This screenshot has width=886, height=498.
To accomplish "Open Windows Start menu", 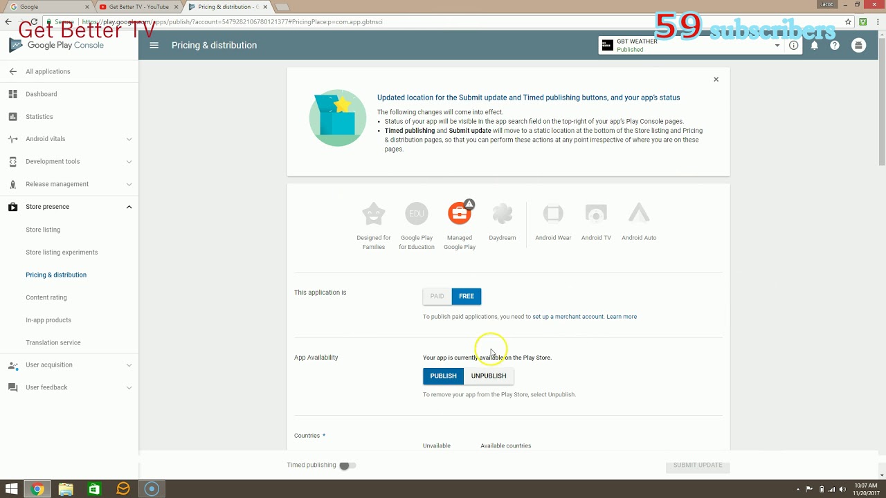I will pyautogui.click(x=12, y=489).
